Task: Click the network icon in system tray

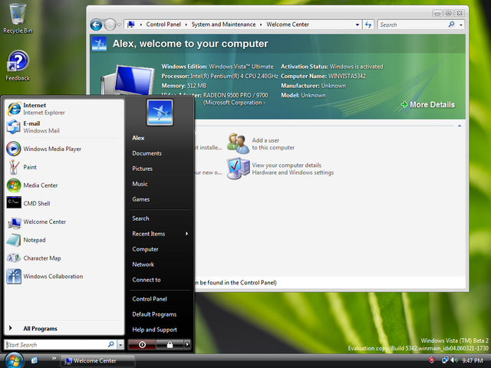Action: (445, 360)
